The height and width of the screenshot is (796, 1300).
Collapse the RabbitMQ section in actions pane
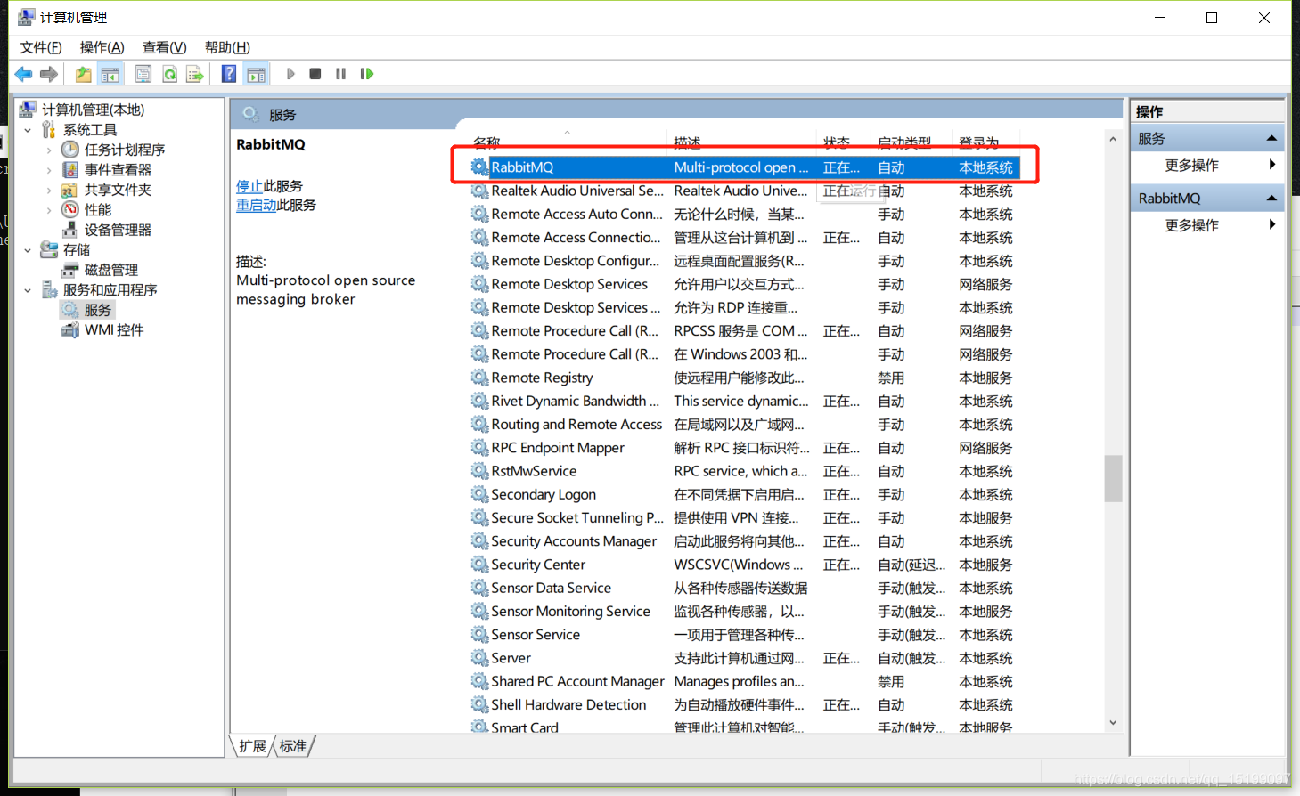[1271, 198]
